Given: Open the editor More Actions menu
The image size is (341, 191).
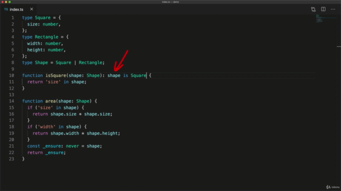Looking at the screenshot, I should coord(333,10).
